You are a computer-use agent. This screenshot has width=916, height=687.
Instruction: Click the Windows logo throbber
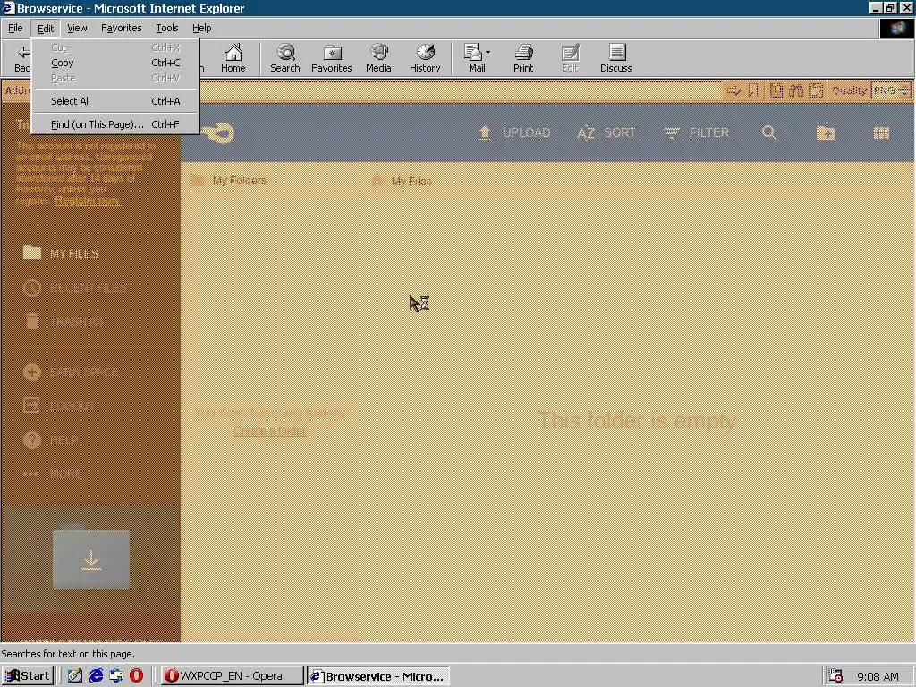point(896,29)
